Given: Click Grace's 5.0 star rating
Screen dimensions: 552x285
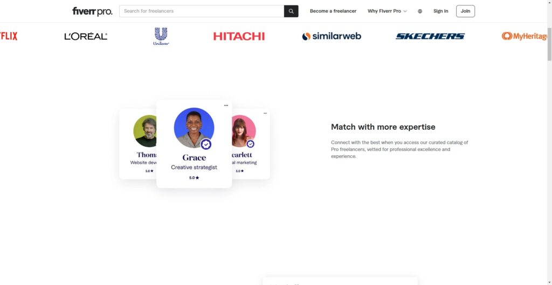Looking at the screenshot, I should click(x=194, y=178).
